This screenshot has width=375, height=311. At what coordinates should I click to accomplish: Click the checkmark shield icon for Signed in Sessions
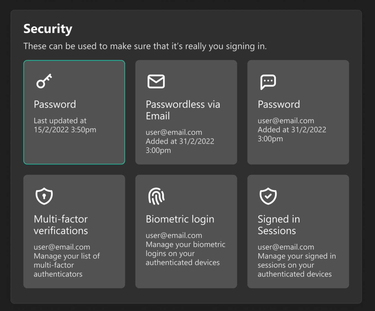[268, 196]
